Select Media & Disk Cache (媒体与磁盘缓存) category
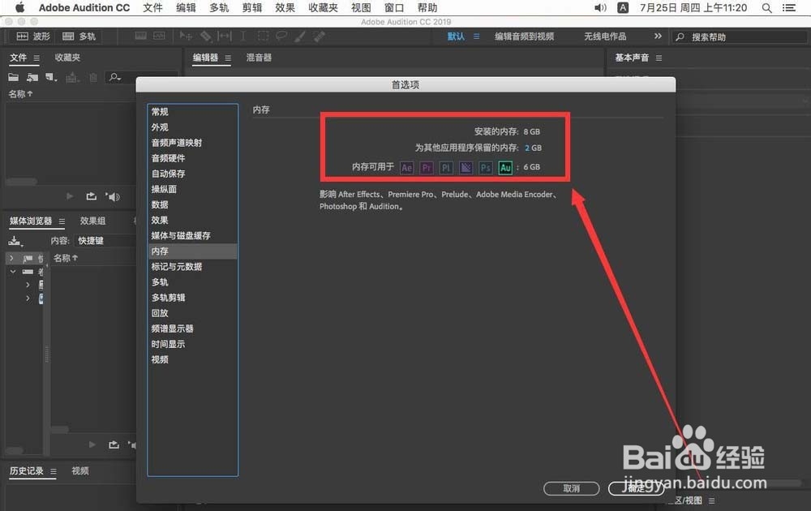The height and width of the screenshot is (511, 811). (x=192, y=235)
